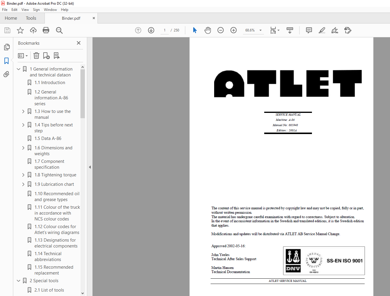The width and height of the screenshot is (390, 296).
Task: Go to previous page arrow
Action: [x=138, y=30]
